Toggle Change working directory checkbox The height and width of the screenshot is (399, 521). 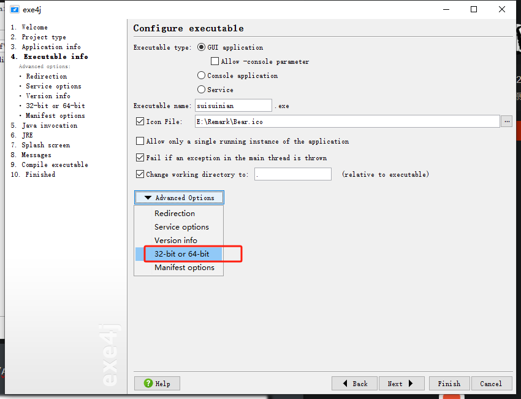tap(140, 174)
